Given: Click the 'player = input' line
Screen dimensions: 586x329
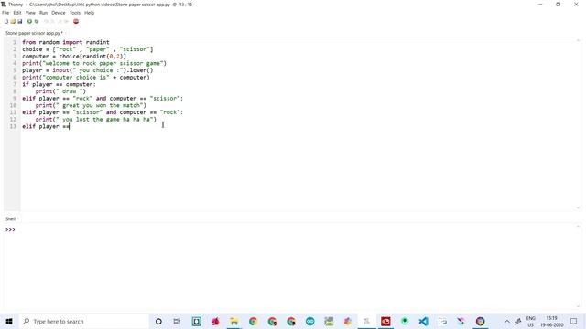Looking at the screenshot, I should (x=88, y=70).
